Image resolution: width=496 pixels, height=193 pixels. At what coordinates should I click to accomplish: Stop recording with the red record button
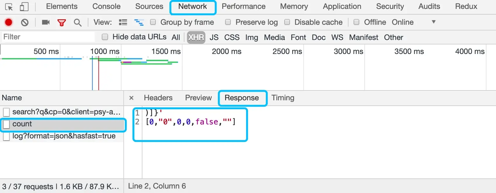point(9,22)
